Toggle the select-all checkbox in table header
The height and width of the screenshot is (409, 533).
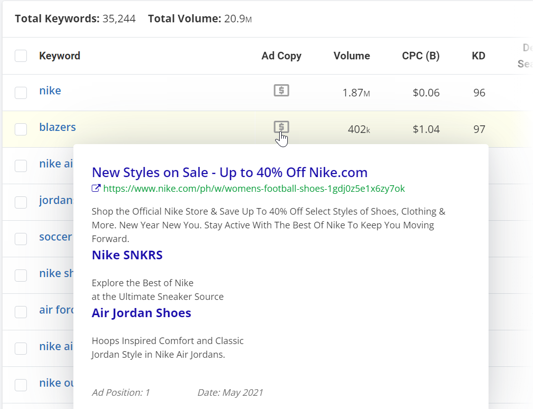(x=21, y=56)
